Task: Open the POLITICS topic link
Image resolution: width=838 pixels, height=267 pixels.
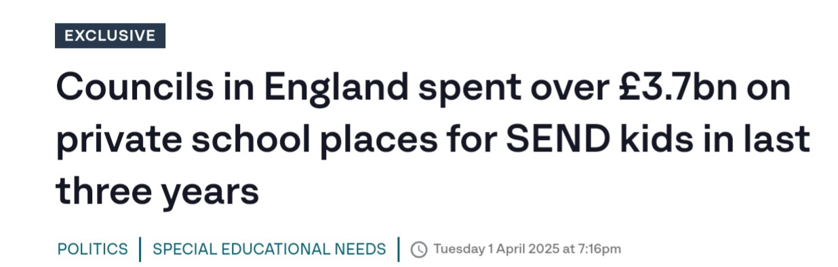Action: (92, 249)
